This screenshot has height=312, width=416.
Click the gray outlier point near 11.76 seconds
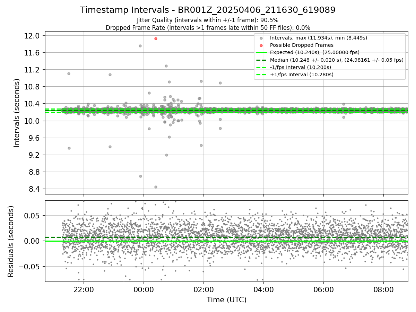[x=140, y=46]
